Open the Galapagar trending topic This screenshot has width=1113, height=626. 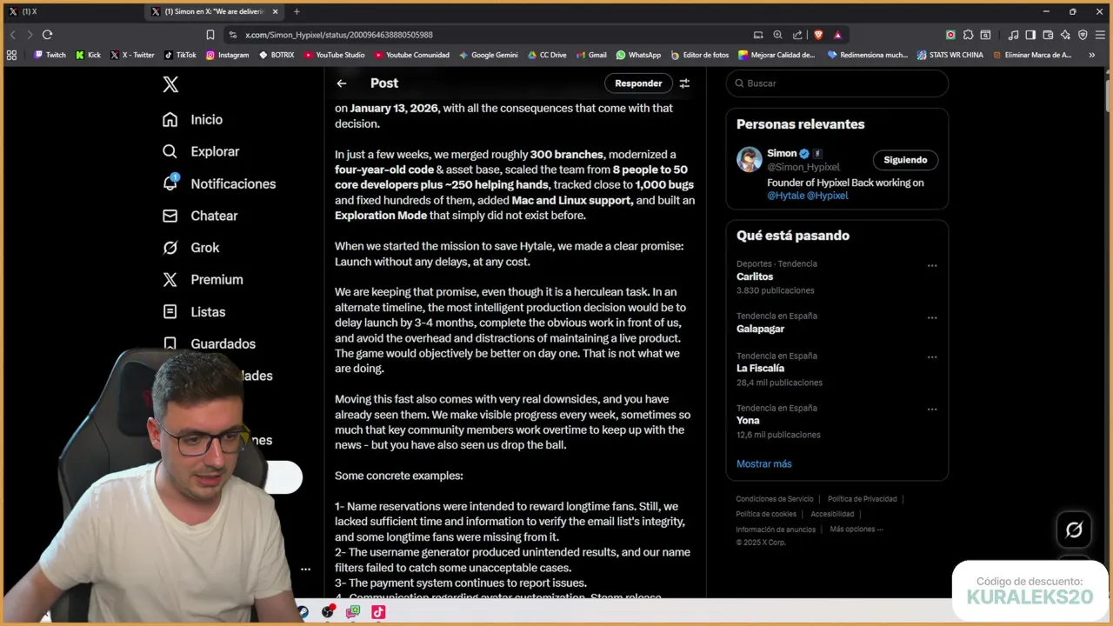pos(760,329)
